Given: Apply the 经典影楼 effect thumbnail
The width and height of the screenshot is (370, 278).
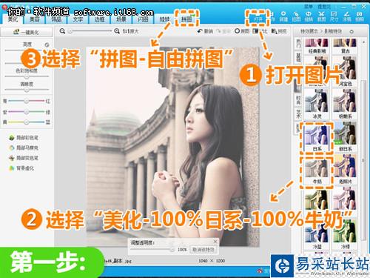Looking at the screenshot, I should coord(317,46).
